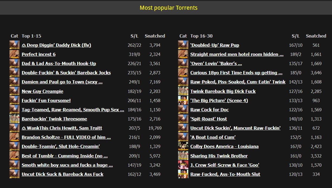Open "J. Crew Self-Screw & Face 'Goo'" link
Screen dimensions: 332x188
(x=225, y=165)
